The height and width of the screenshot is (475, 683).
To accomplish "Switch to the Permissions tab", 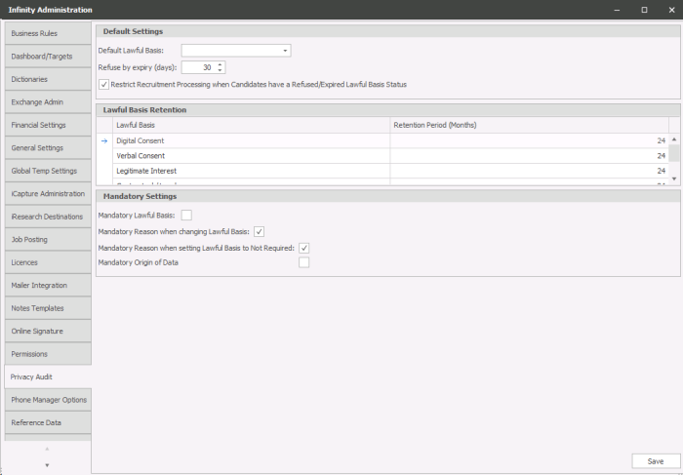I will tap(46, 354).
